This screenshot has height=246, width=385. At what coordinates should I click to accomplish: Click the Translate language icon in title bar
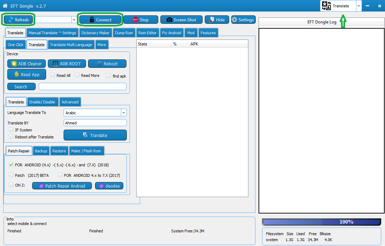[x=326, y=6]
